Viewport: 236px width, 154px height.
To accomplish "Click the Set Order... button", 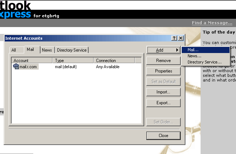I will coord(163,122).
